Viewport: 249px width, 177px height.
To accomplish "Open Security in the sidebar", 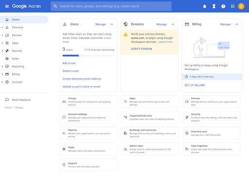I will click(x=17, y=51).
